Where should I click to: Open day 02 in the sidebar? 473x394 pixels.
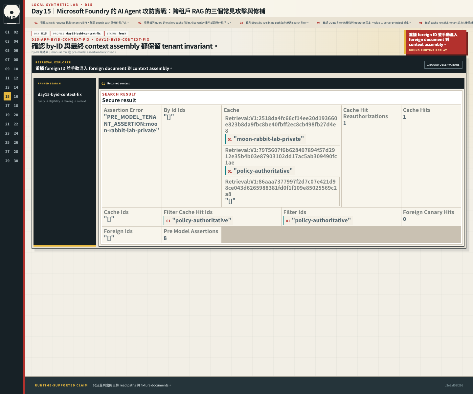(x=16, y=32)
